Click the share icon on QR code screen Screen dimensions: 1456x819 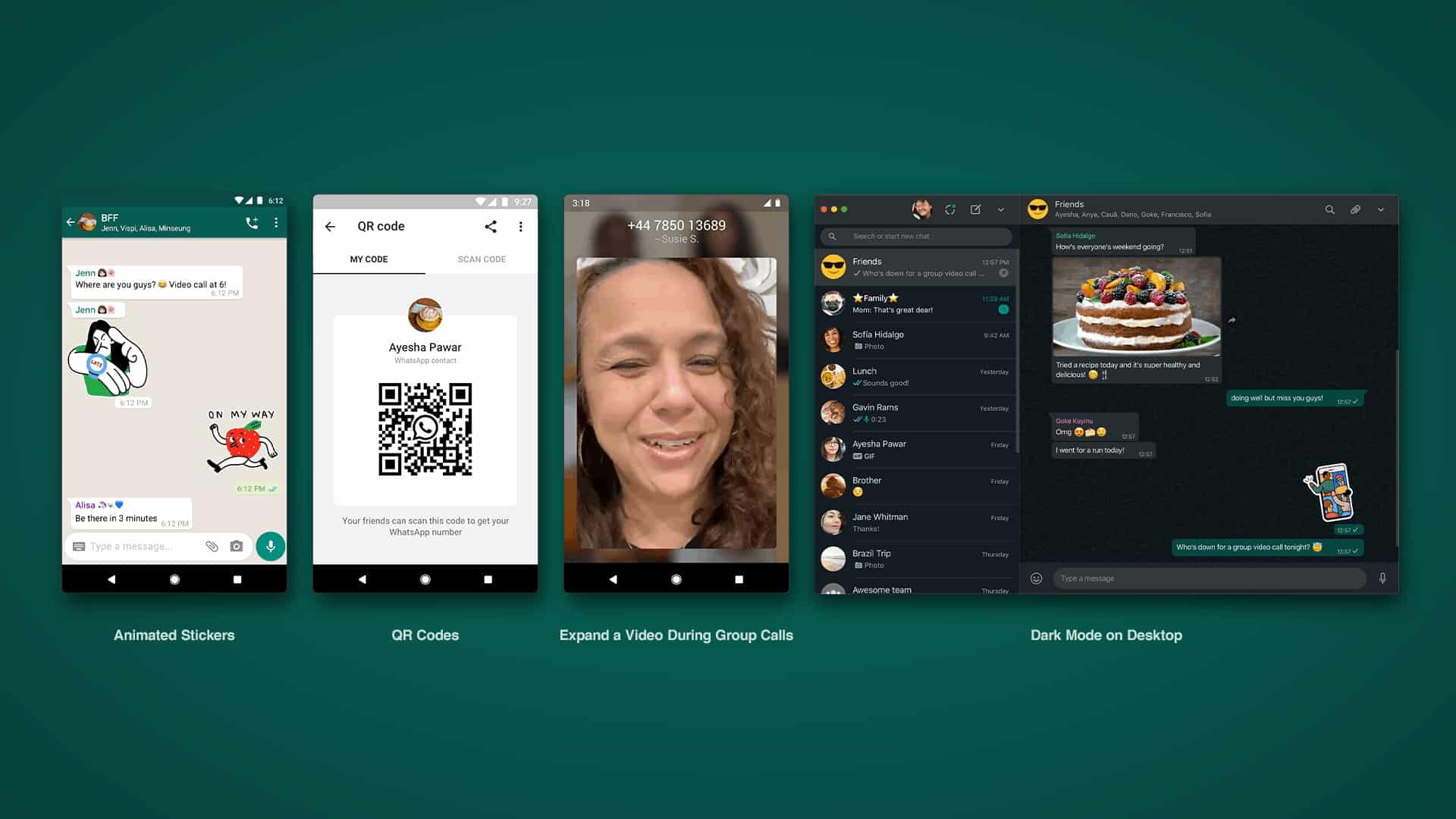pyautogui.click(x=491, y=226)
